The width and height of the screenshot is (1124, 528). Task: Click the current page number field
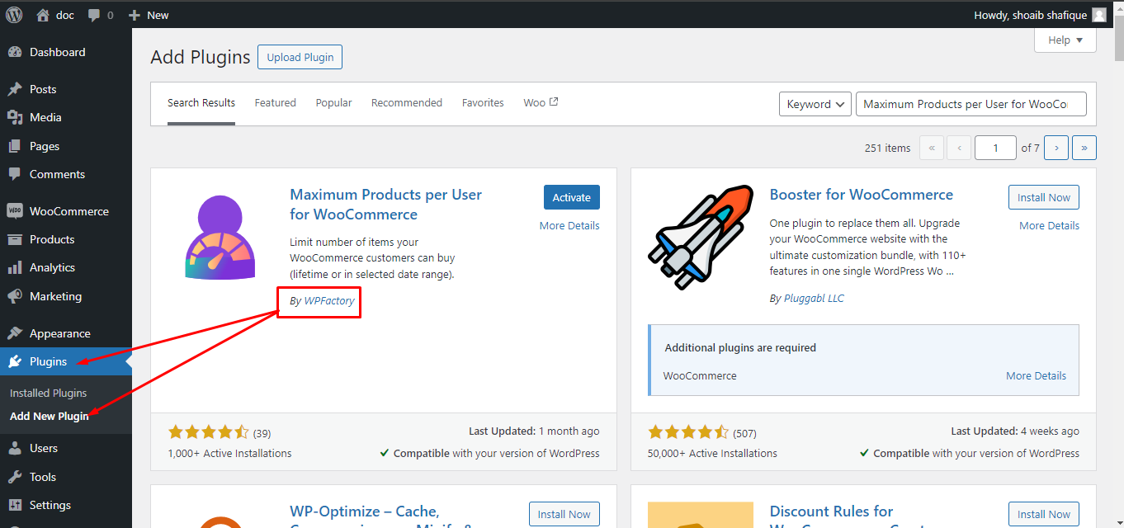click(995, 148)
